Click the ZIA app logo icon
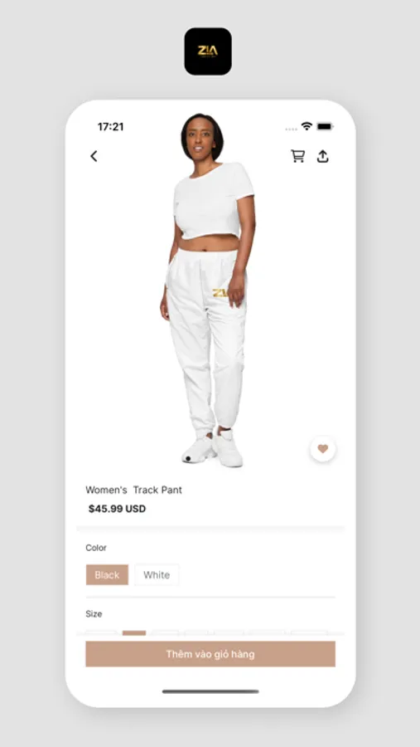Viewport: 420px width, 747px height. click(x=208, y=51)
